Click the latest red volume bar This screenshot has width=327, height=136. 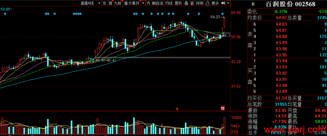[225, 126]
